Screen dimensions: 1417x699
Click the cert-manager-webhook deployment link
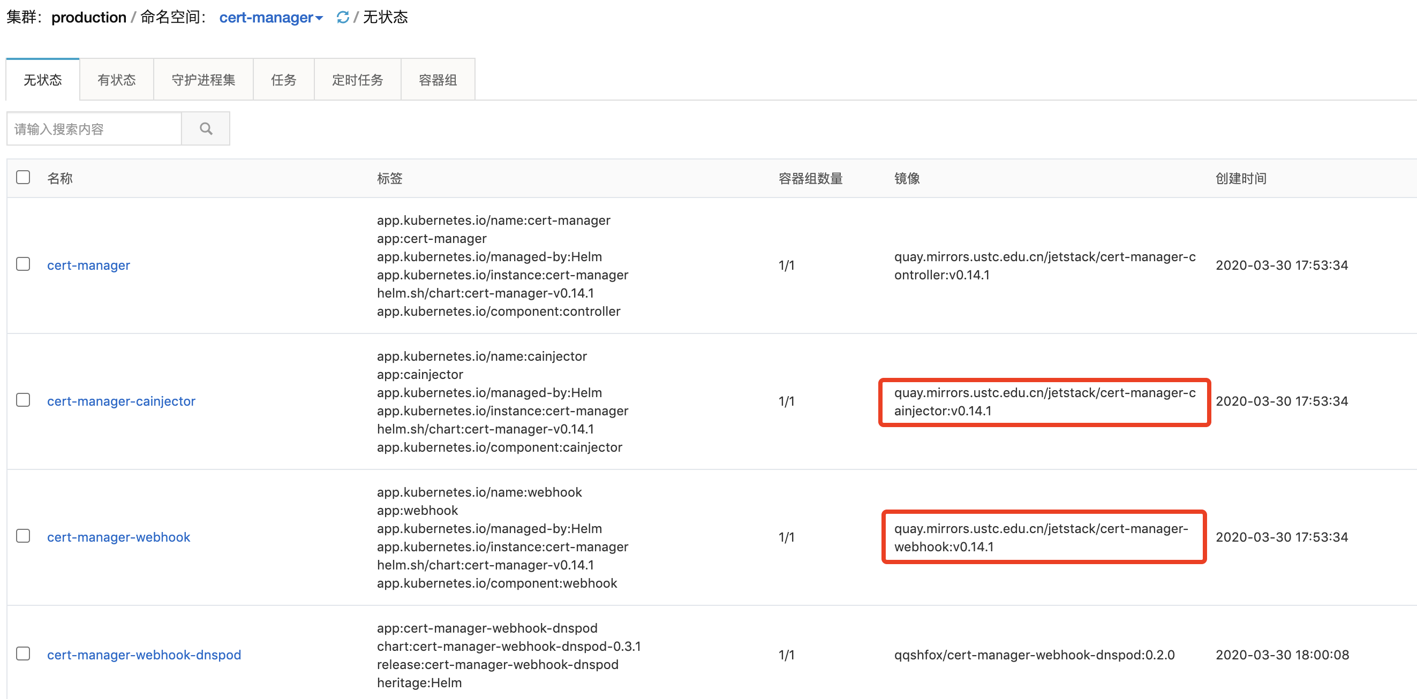pyautogui.click(x=118, y=537)
